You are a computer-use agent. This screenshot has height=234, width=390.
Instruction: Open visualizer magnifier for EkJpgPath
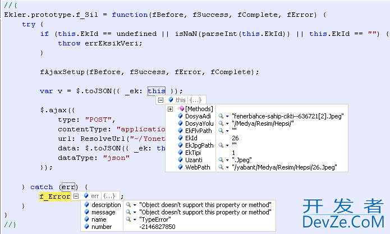pyautogui.click(x=221, y=145)
